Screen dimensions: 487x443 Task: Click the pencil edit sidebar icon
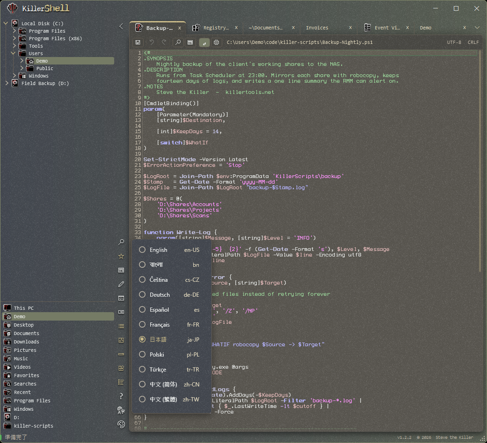coord(121,284)
